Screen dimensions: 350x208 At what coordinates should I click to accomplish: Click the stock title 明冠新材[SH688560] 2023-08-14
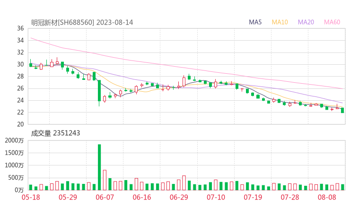click(82, 23)
